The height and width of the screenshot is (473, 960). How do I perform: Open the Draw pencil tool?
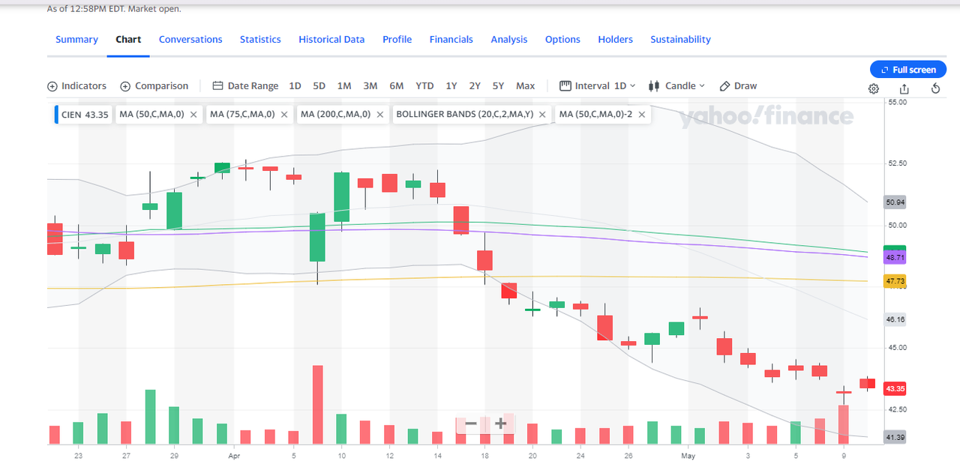pos(738,86)
